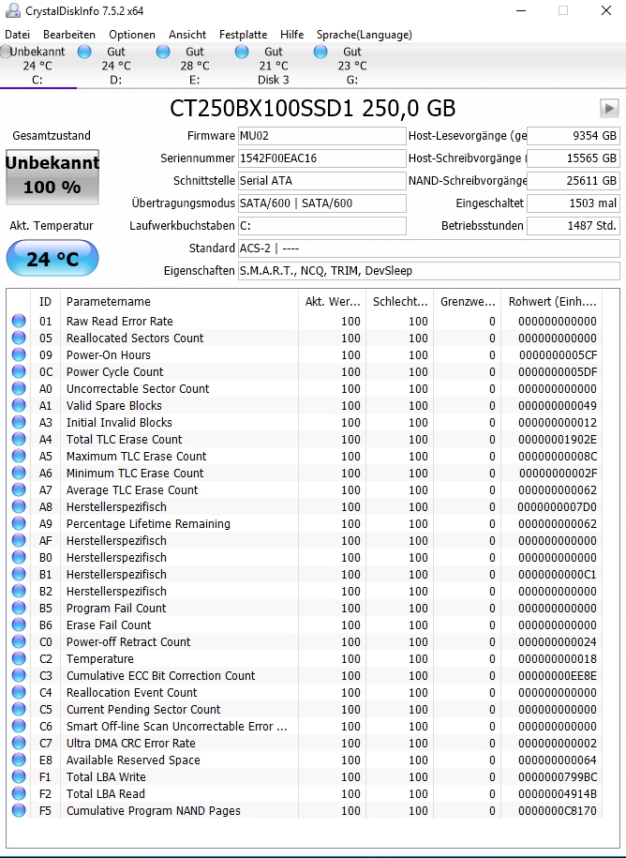
Task: Click the next disk arrow button
Action: 609,108
